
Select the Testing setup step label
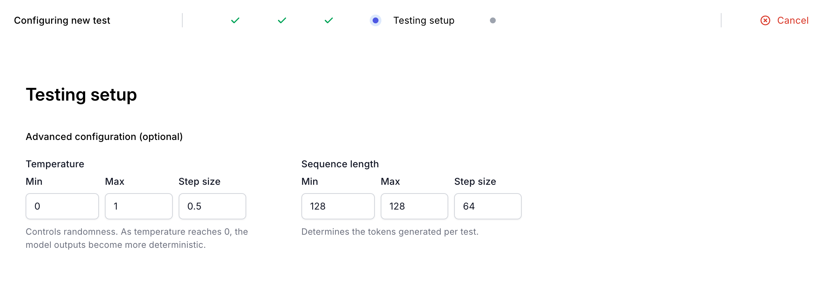(x=424, y=20)
